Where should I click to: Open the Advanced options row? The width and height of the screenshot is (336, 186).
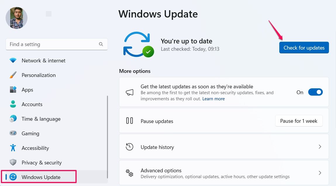coord(224,173)
